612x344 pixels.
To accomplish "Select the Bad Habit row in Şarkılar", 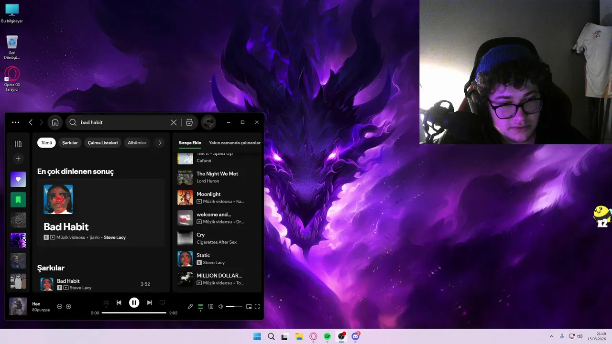I will pyautogui.click(x=100, y=284).
